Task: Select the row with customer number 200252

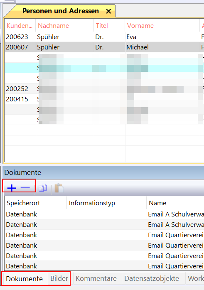Action: click(104, 89)
